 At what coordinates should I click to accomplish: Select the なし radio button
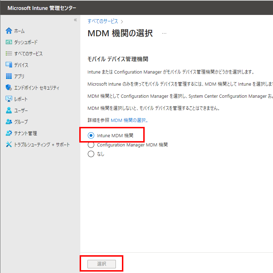[x=91, y=154]
